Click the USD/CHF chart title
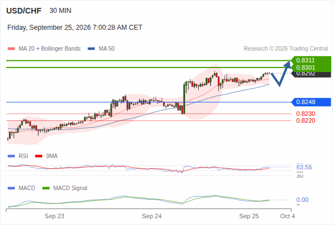Image resolution: width=333 pixels, height=225 pixels. (24, 11)
